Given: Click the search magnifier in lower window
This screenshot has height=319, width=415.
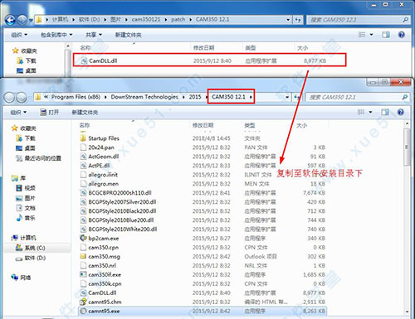Looking at the screenshot, I should (404, 97).
